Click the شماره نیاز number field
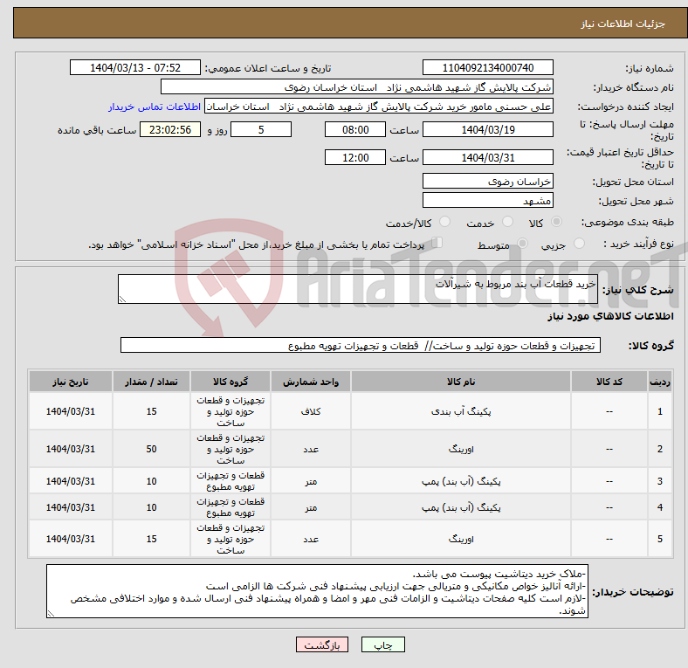Viewport: 688px width, 668px height. pos(487,68)
